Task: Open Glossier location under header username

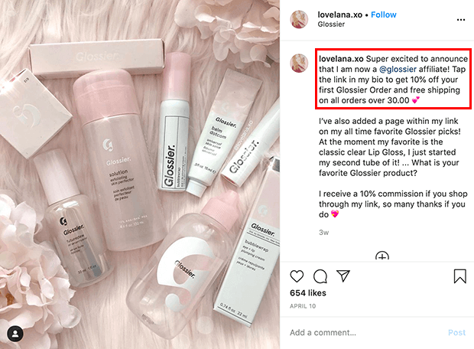Action: point(331,24)
